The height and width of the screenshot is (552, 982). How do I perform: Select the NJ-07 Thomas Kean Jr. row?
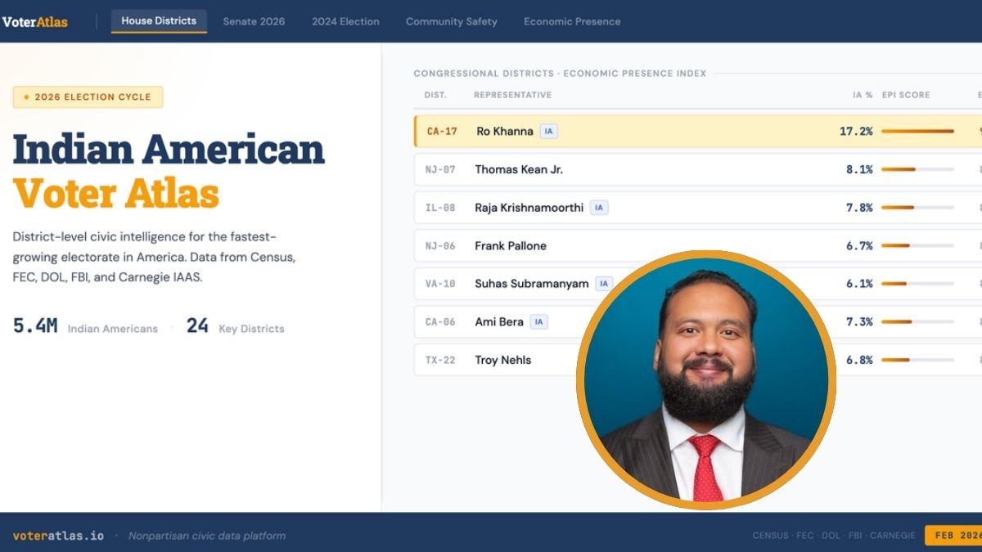(655, 170)
